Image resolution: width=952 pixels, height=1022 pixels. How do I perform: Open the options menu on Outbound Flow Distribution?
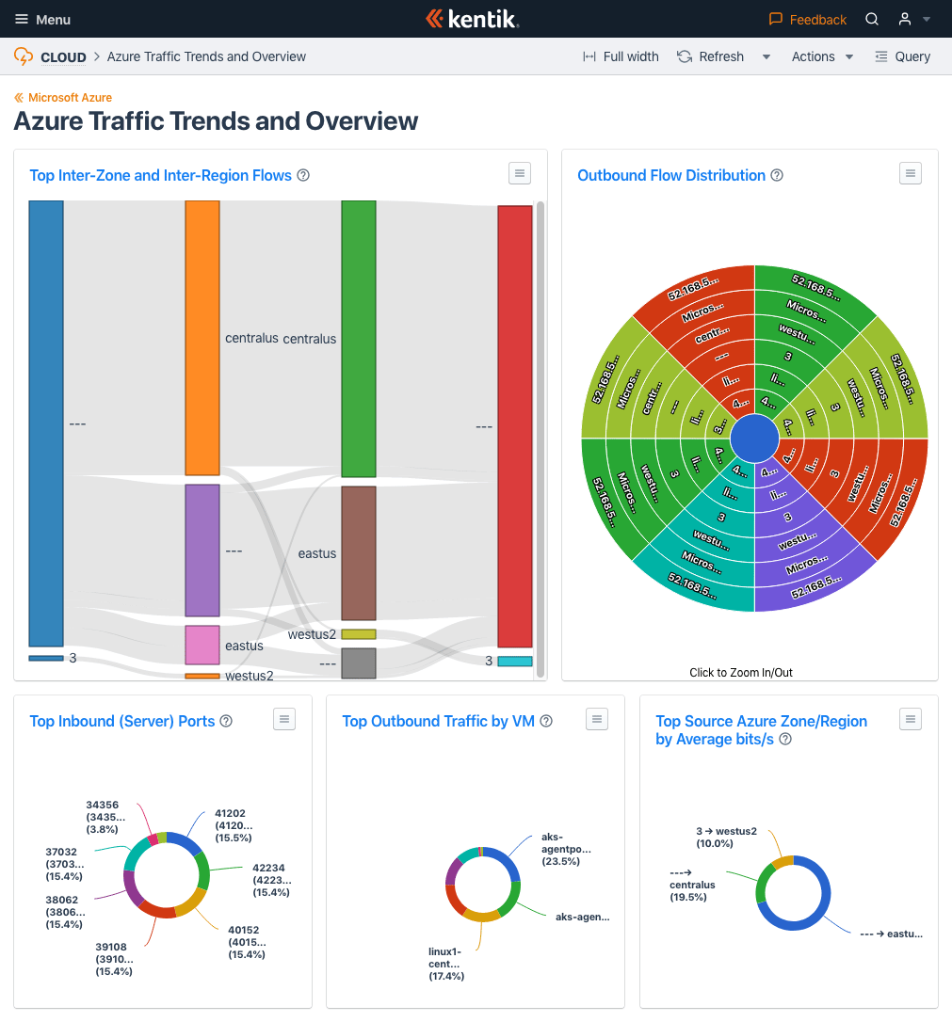910,173
